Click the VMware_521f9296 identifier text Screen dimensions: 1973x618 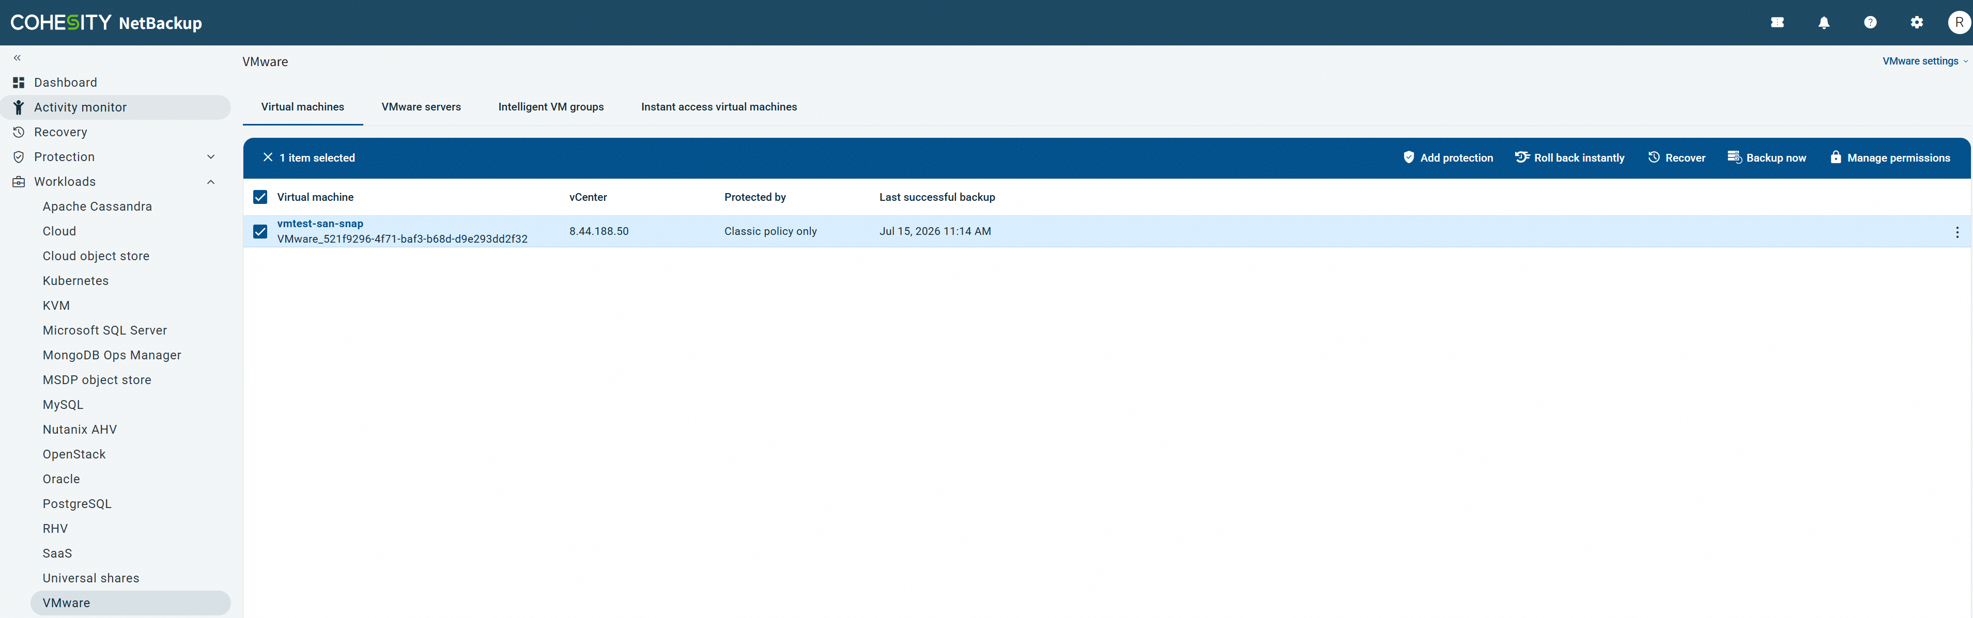pos(402,239)
